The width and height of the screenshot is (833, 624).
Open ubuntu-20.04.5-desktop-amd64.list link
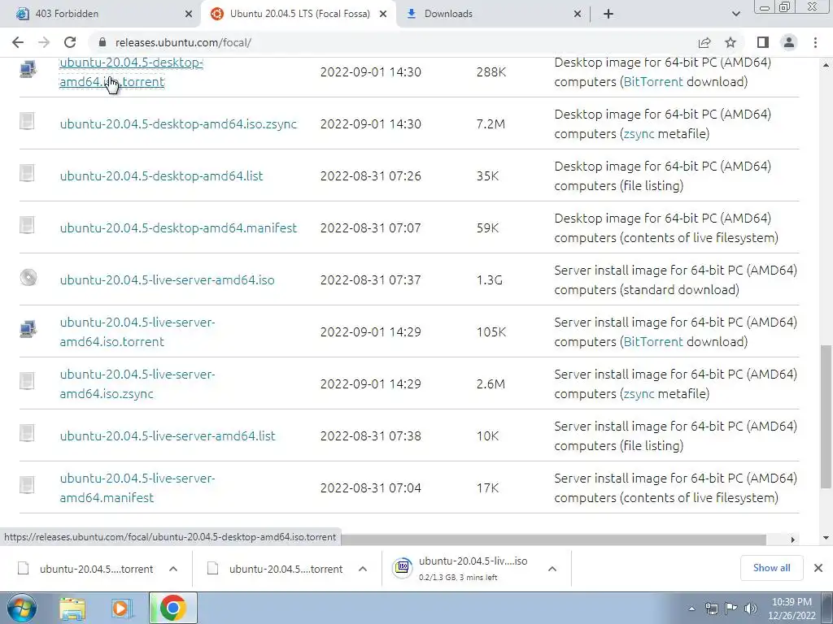coord(161,175)
